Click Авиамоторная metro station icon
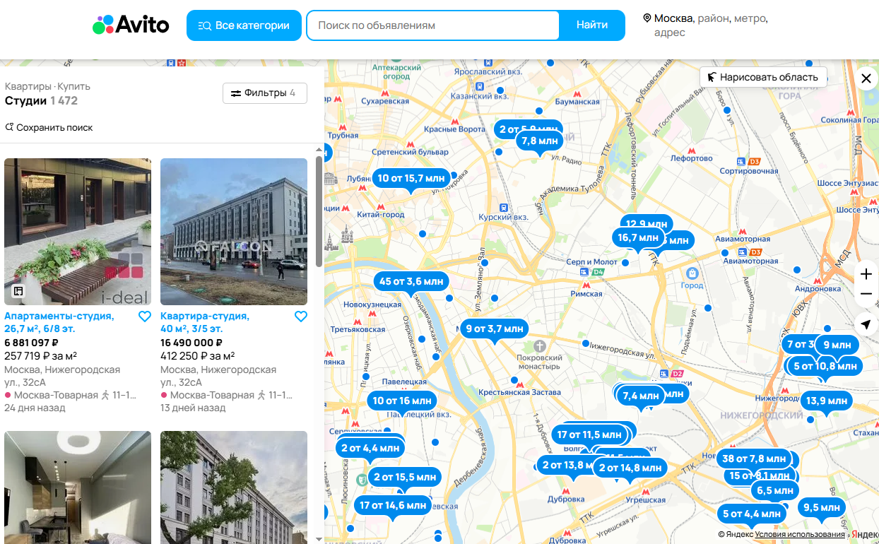The width and height of the screenshot is (879, 544). coord(741,230)
